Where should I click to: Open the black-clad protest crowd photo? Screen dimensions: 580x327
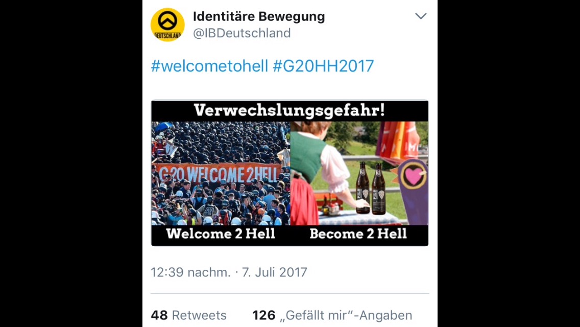pyautogui.click(x=221, y=173)
